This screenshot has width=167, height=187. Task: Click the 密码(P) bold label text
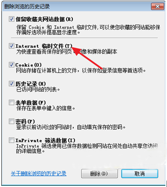coord(25,122)
